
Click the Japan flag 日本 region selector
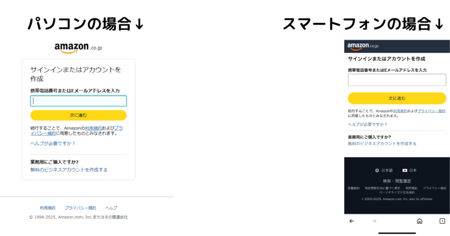click(410, 170)
